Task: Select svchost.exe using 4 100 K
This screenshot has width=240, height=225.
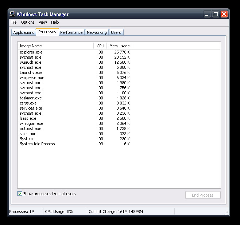Action: (x=75, y=93)
